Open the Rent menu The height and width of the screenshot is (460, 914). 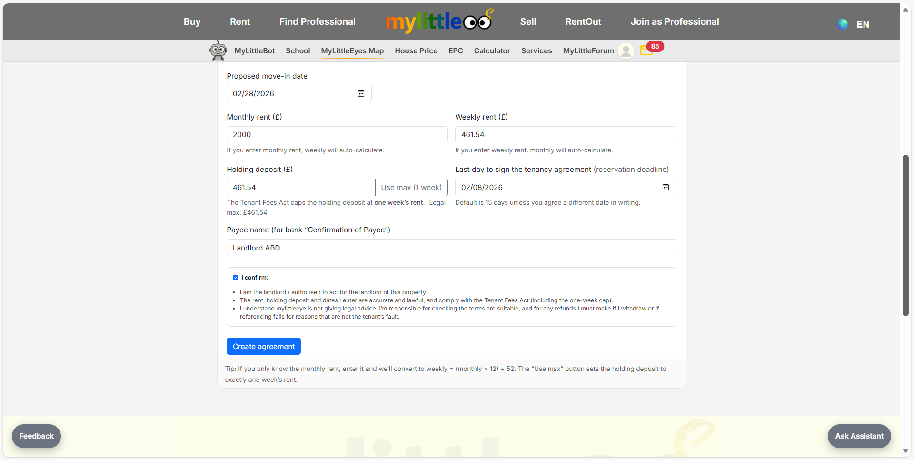click(x=239, y=21)
